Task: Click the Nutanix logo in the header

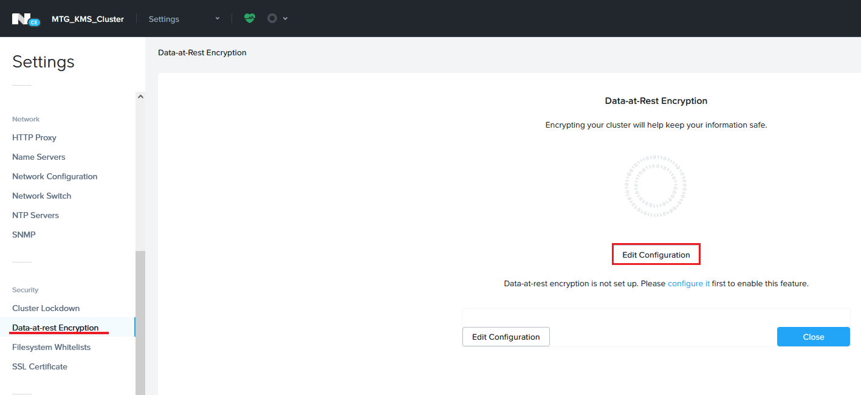Action: click(x=25, y=19)
